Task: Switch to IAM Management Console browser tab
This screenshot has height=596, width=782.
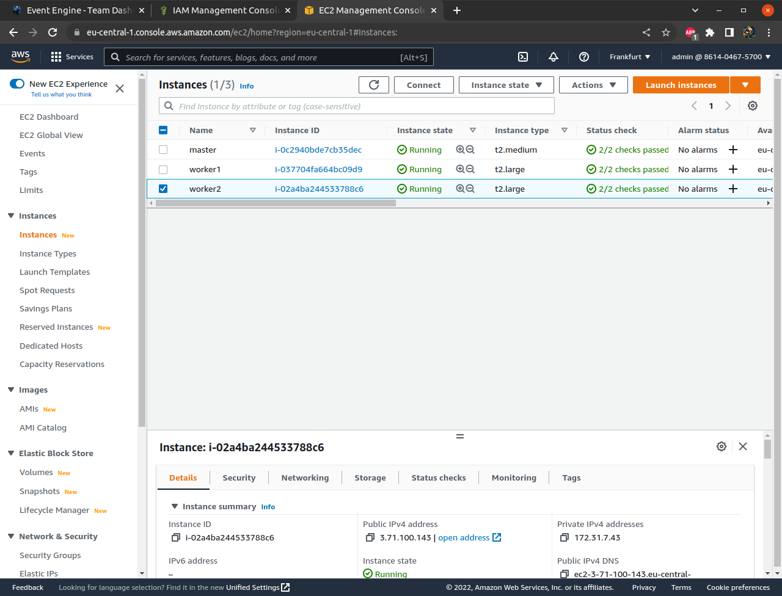Action: pos(224,10)
